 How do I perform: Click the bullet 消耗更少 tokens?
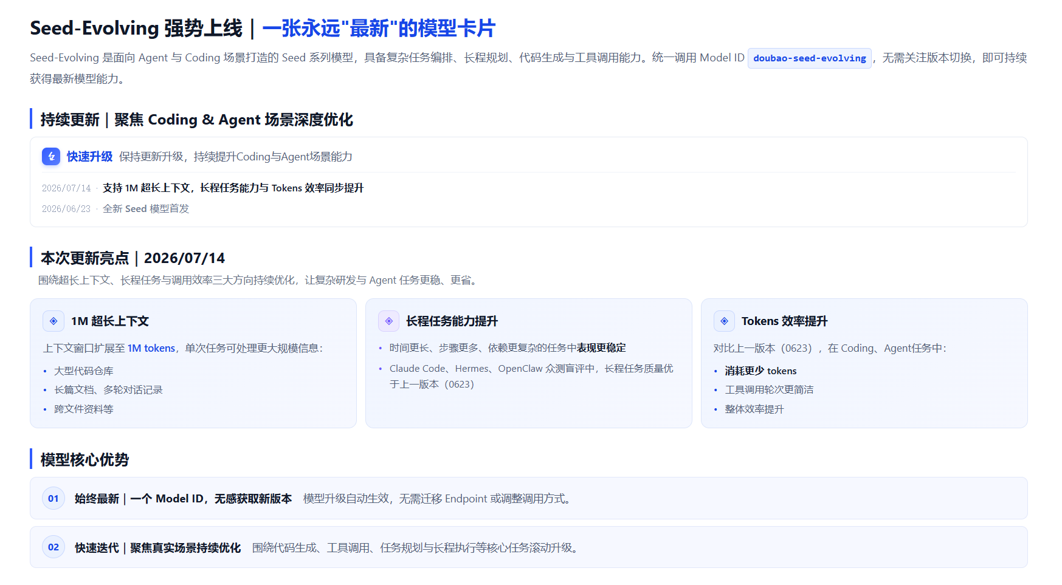[x=760, y=371]
